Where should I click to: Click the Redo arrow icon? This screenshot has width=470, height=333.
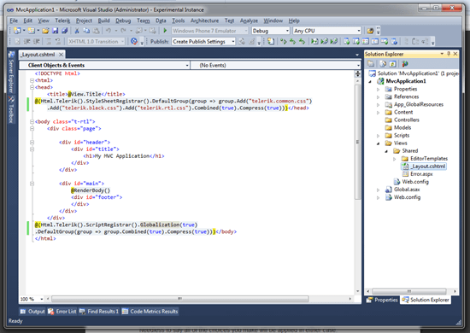pyautogui.click(x=123, y=31)
